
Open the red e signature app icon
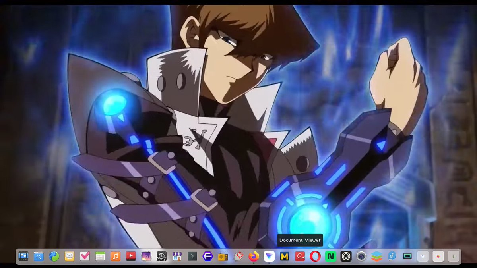[x=300, y=256]
